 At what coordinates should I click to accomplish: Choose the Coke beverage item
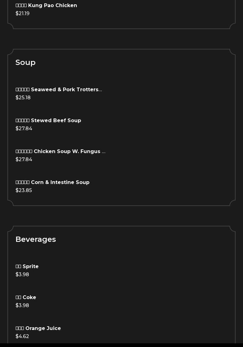click(26, 298)
